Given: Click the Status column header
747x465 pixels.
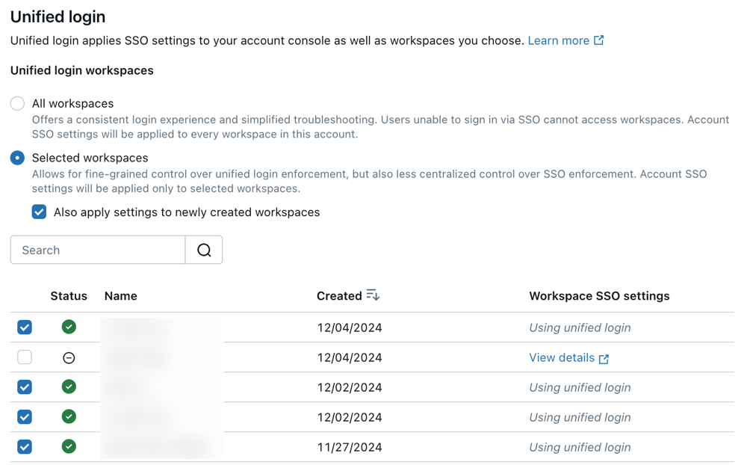Looking at the screenshot, I should (x=69, y=296).
